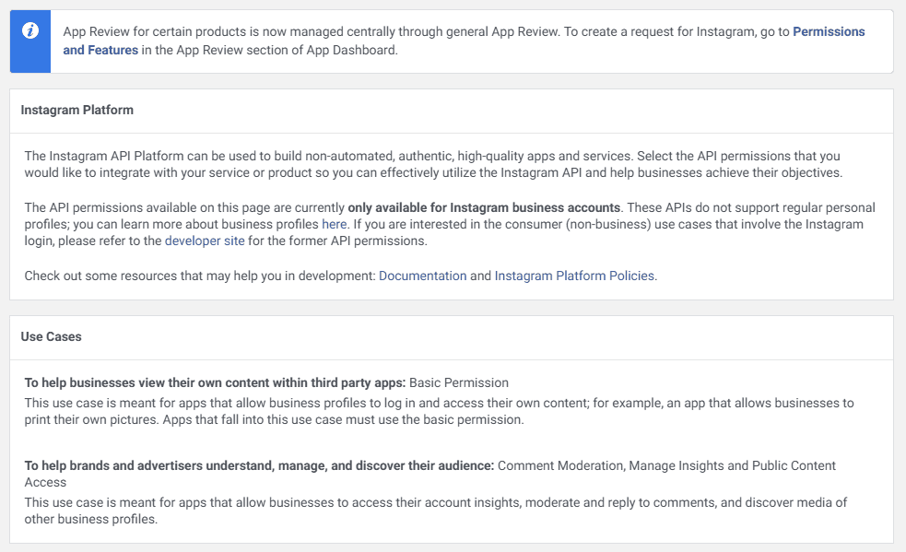Image resolution: width=906 pixels, height=552 pixels.
Task: Open the Documentation resource link
Action: point(422,276)
